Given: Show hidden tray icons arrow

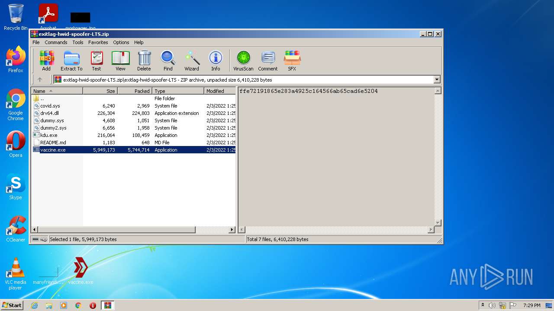Looking at the screenshot, I should coord(483,305).
